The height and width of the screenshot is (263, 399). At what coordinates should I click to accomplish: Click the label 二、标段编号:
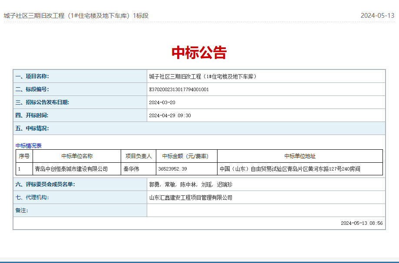[x=32, y=89]
